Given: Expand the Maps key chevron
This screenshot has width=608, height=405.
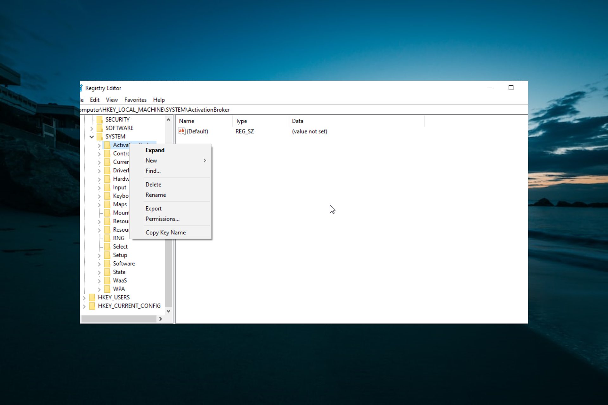Looking at the screenshot, I should coord(99,205).
